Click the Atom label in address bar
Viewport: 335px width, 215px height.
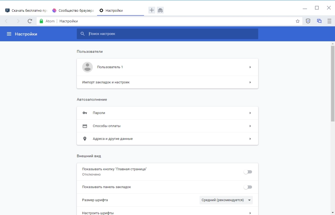point(50,21)
